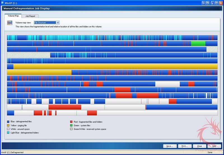The image size is (224, 155).
Task: Click the light blue defragmented folders swatch
Action: click(8, 133)
